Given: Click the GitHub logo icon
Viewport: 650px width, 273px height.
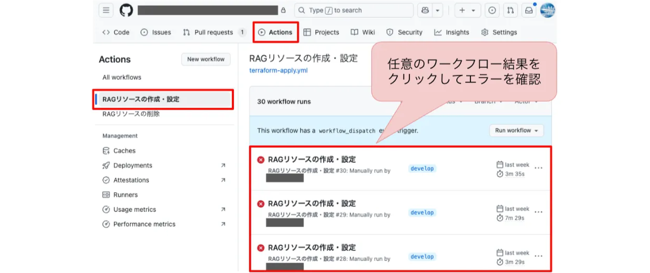Looking at the screenshot, I should (126, 10).
